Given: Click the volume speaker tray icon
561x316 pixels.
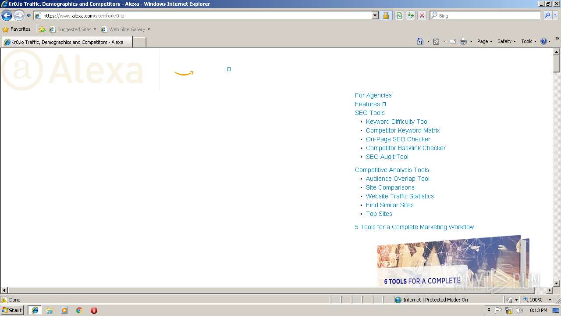Looking at the screenshot, I should 519,310.
